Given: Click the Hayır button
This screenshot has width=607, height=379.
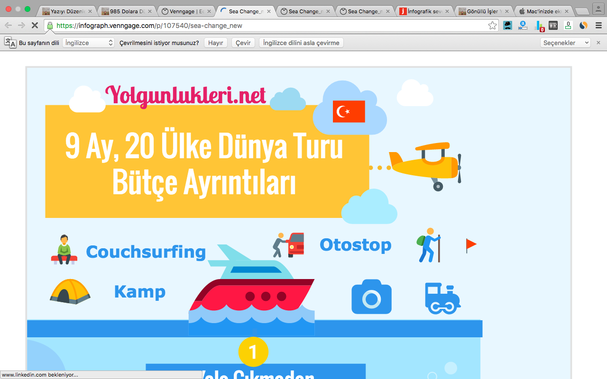Looking at the screenshot, I should click(216, 43).
